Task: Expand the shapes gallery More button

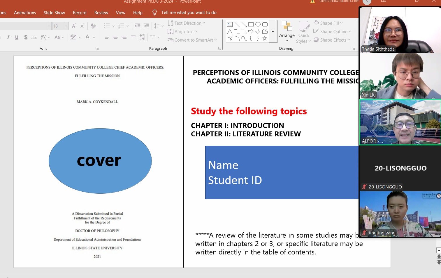Action: click(273, 31)
